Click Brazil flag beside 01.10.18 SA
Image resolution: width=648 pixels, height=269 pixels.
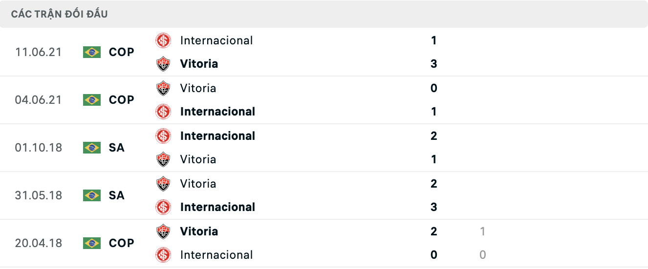tap(91, 148)
